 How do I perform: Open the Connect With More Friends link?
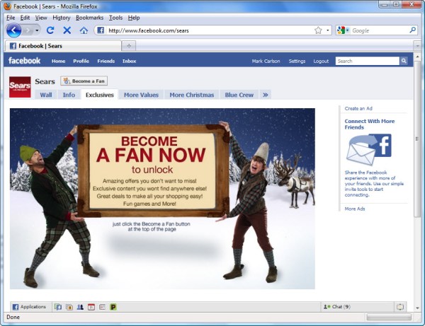pyautogui.click(x=370, y=124)
